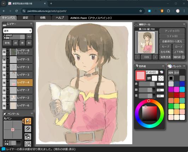Collapse the 補助ツール panel with its triangle
Viewport: 188px width, 152px height.
point(184,24)
